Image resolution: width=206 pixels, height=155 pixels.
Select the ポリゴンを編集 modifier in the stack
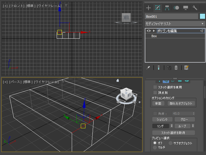point(175,31)
